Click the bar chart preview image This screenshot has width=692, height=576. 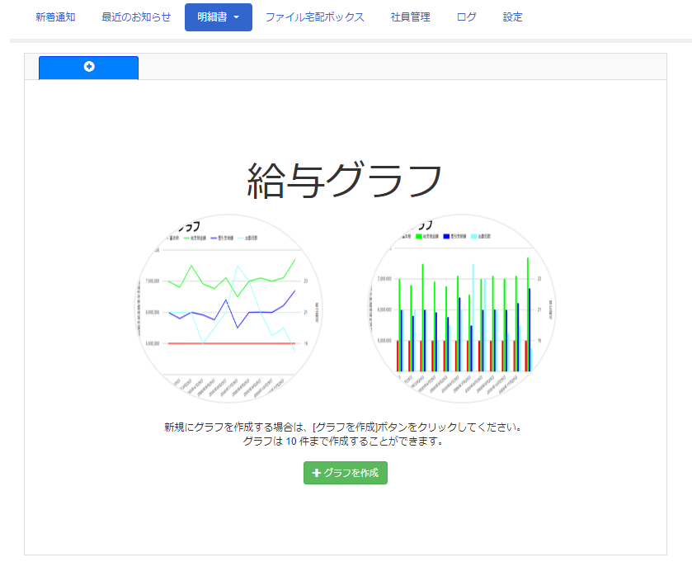pyautogui.click(x=461, y=308)
